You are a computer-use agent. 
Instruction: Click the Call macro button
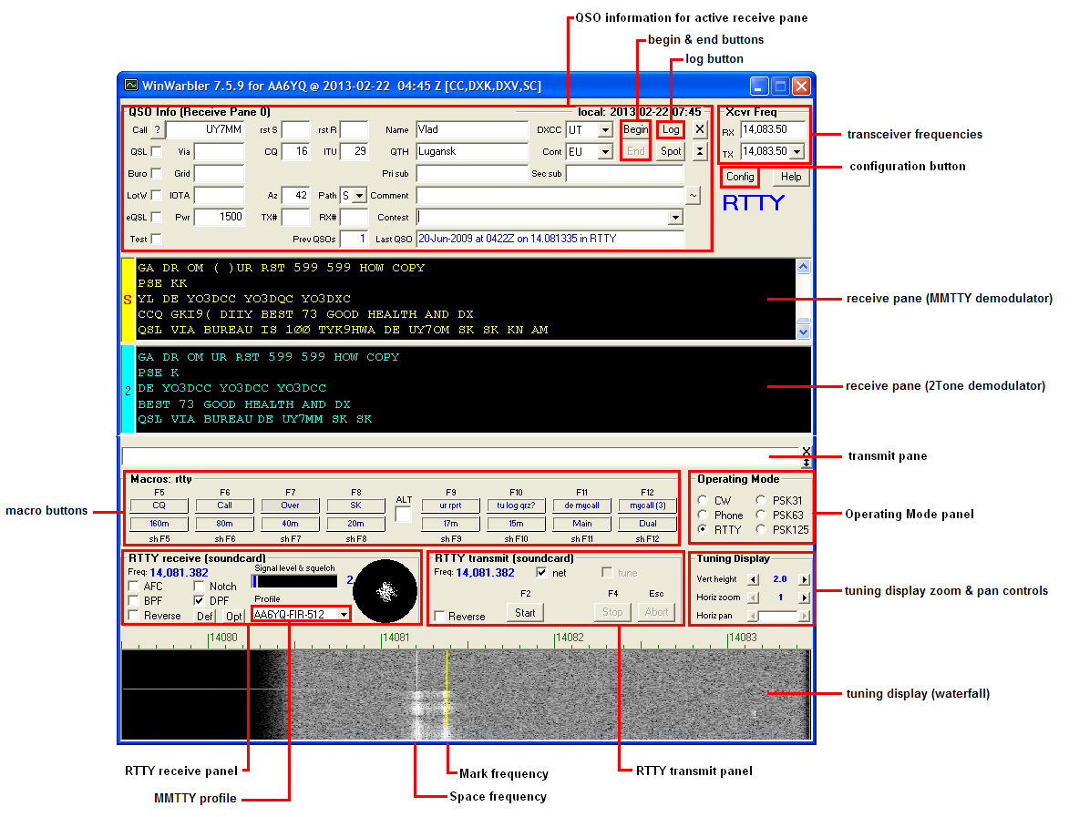point(224,506)
